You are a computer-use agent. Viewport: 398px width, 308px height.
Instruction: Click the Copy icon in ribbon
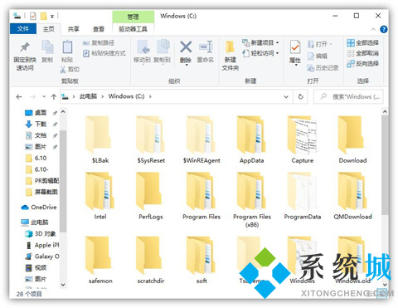pyautogui.click(x=47, y=47)
